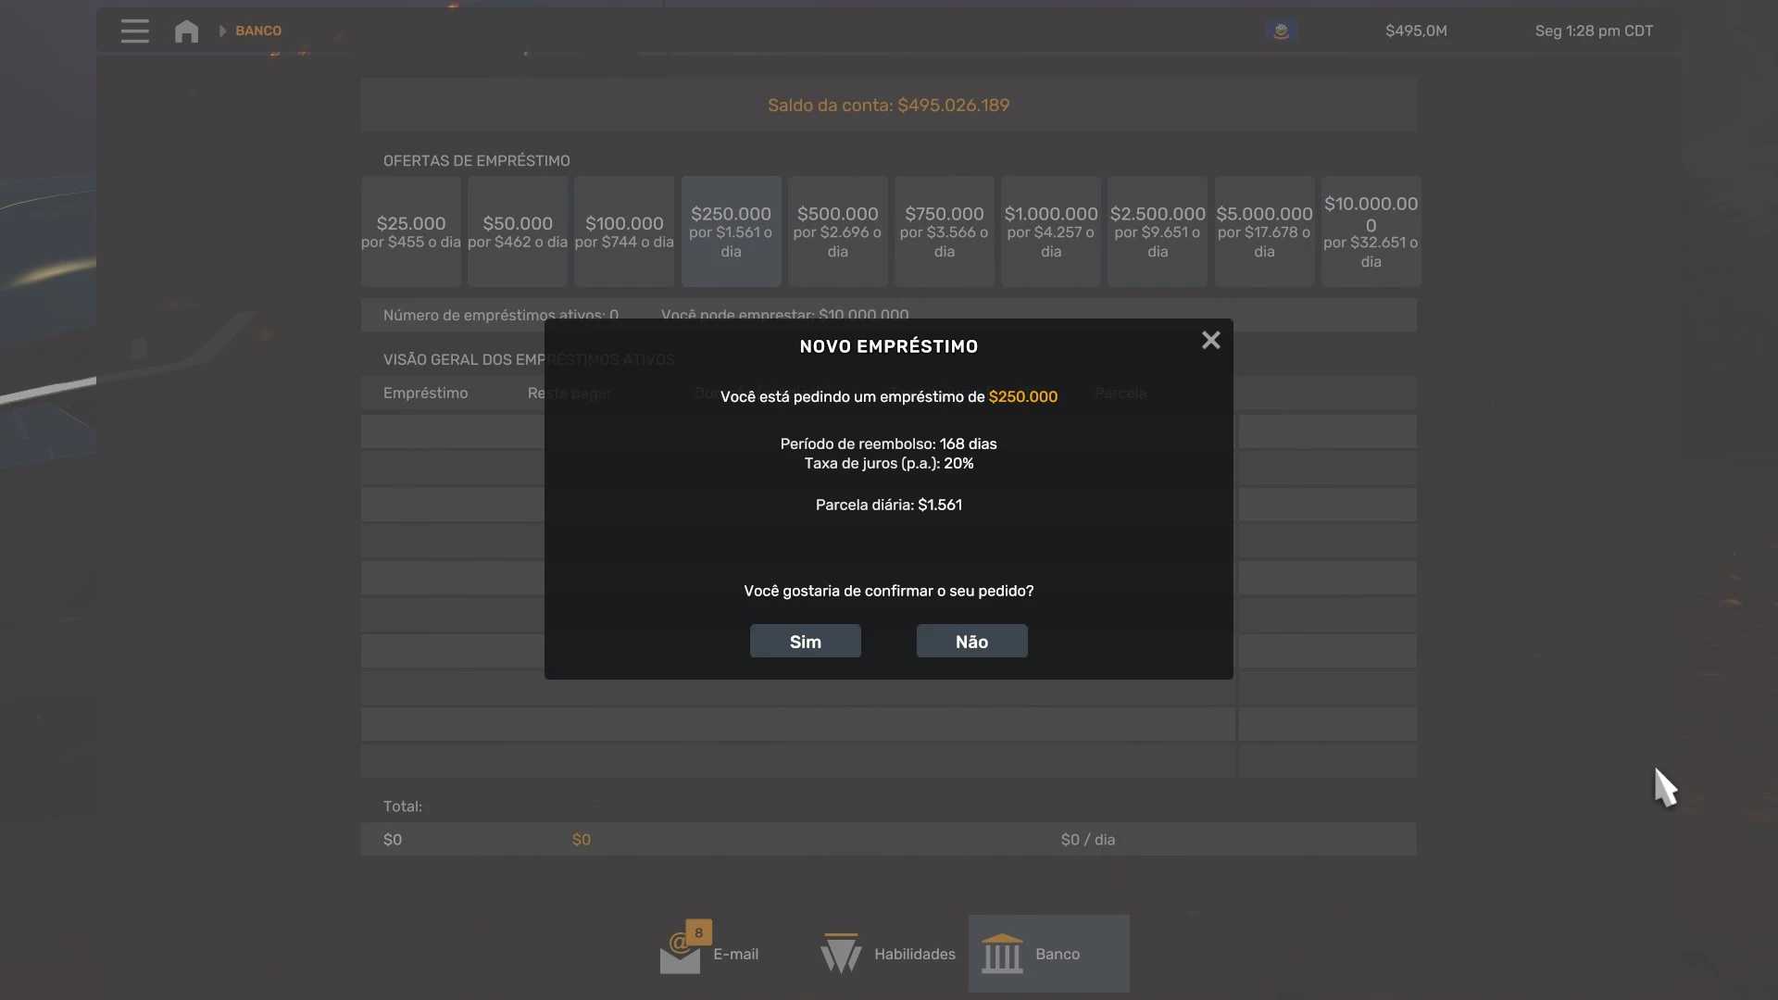Image resolution: width=1778 pixels, height=1000 pixels.
Task: Open the hamburger menu icon
Action: [x=134, y=31]
